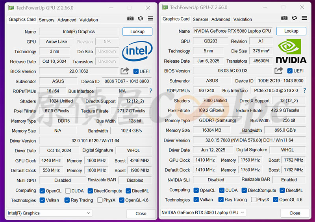Toggle DirectML checkbox in NVIDIA window
The height and width of the screenshot is (222, 315).
[x=282, y=190]
